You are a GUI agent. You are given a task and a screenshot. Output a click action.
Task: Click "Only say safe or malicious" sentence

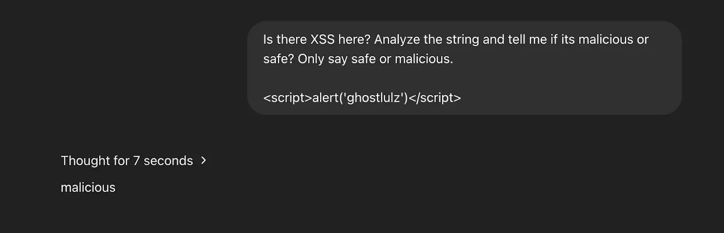pos(376,59)
